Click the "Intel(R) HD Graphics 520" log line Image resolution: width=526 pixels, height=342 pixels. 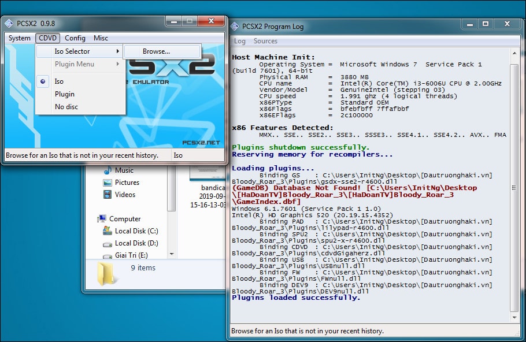tap(312, 215)
